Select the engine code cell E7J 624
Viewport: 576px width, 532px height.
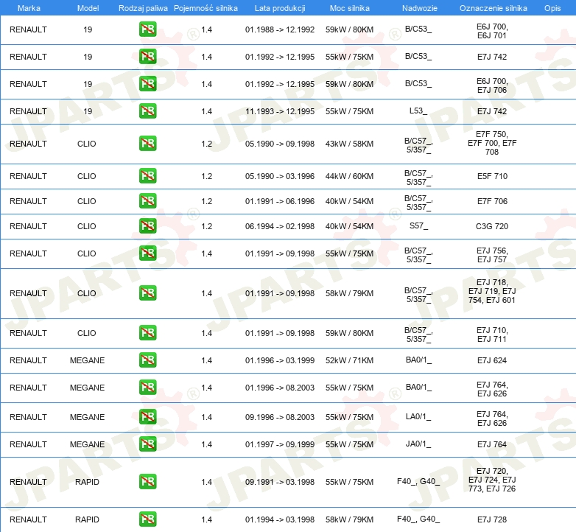coord(492,360)
